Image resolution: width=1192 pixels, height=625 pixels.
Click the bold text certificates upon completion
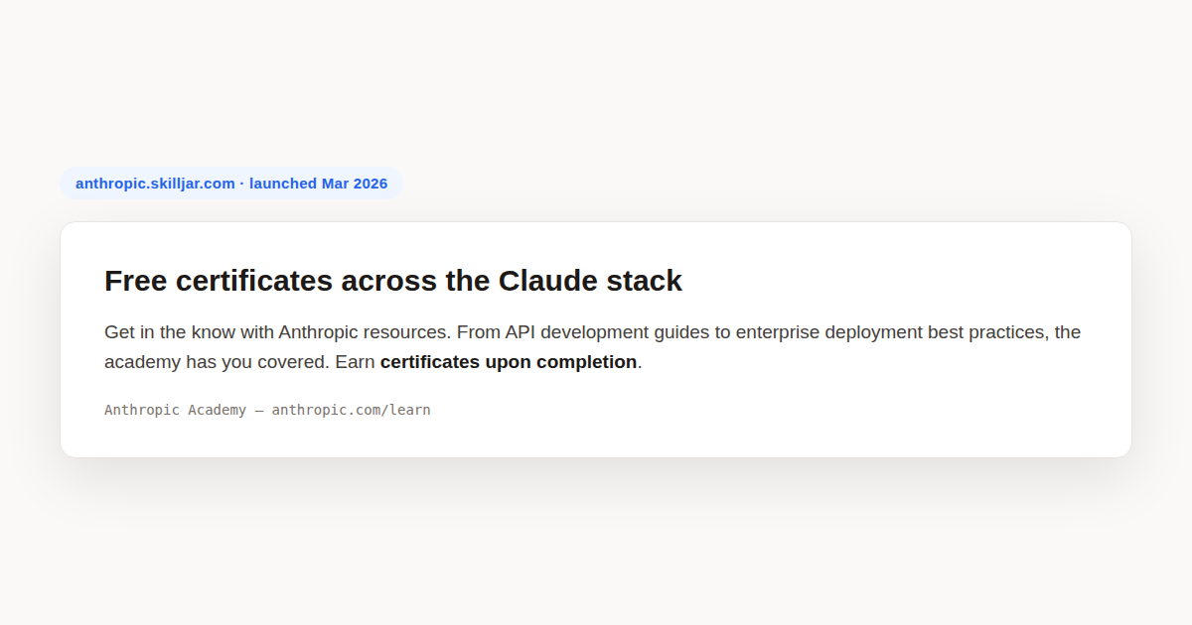(509, 362)
